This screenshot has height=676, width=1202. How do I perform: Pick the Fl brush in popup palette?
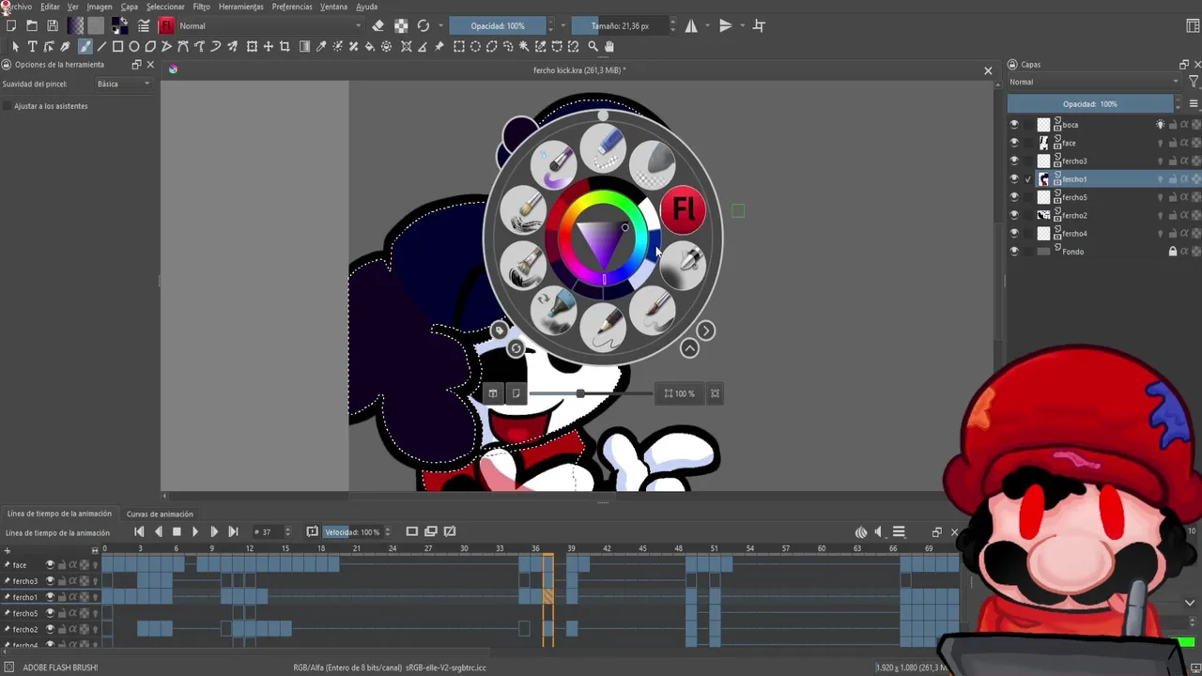click(683, 210)
